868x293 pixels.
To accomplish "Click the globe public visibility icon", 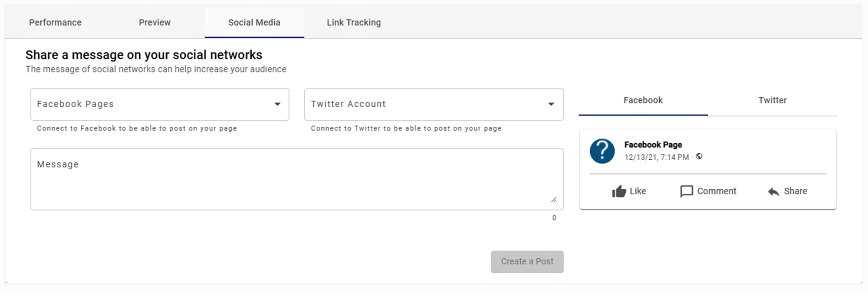I will click(699, 157).
